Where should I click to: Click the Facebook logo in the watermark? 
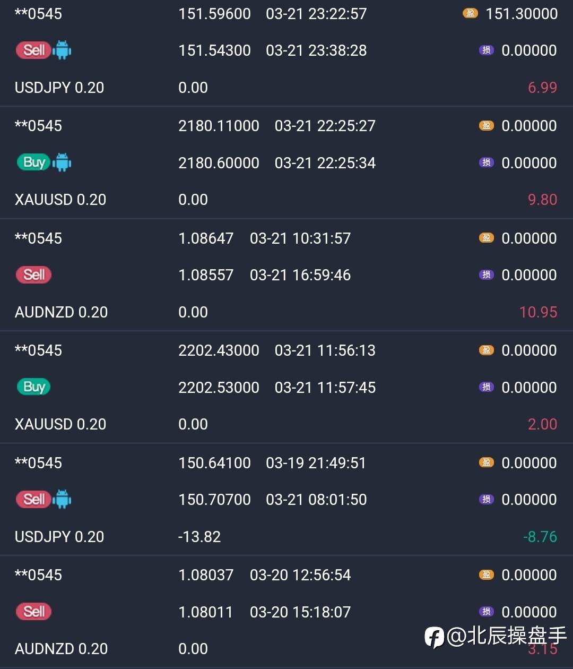point(435,637)
